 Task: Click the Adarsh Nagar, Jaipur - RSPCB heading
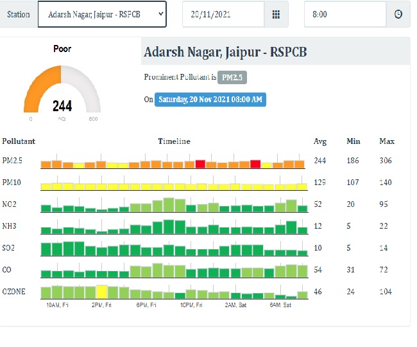point(225,52)
